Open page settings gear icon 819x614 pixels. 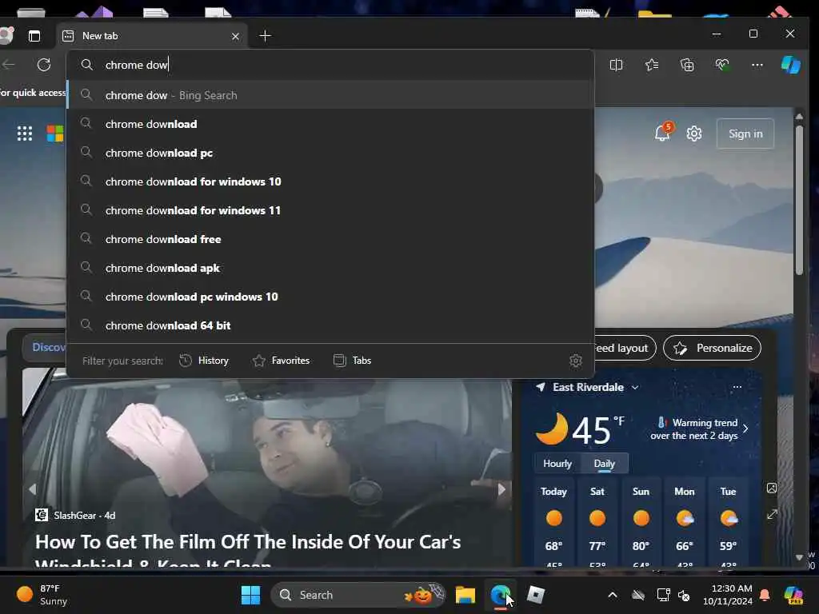coord(693,134)
